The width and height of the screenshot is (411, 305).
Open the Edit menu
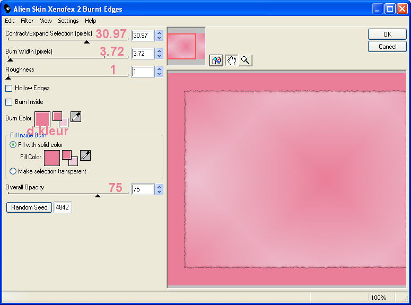pos(10,21)
